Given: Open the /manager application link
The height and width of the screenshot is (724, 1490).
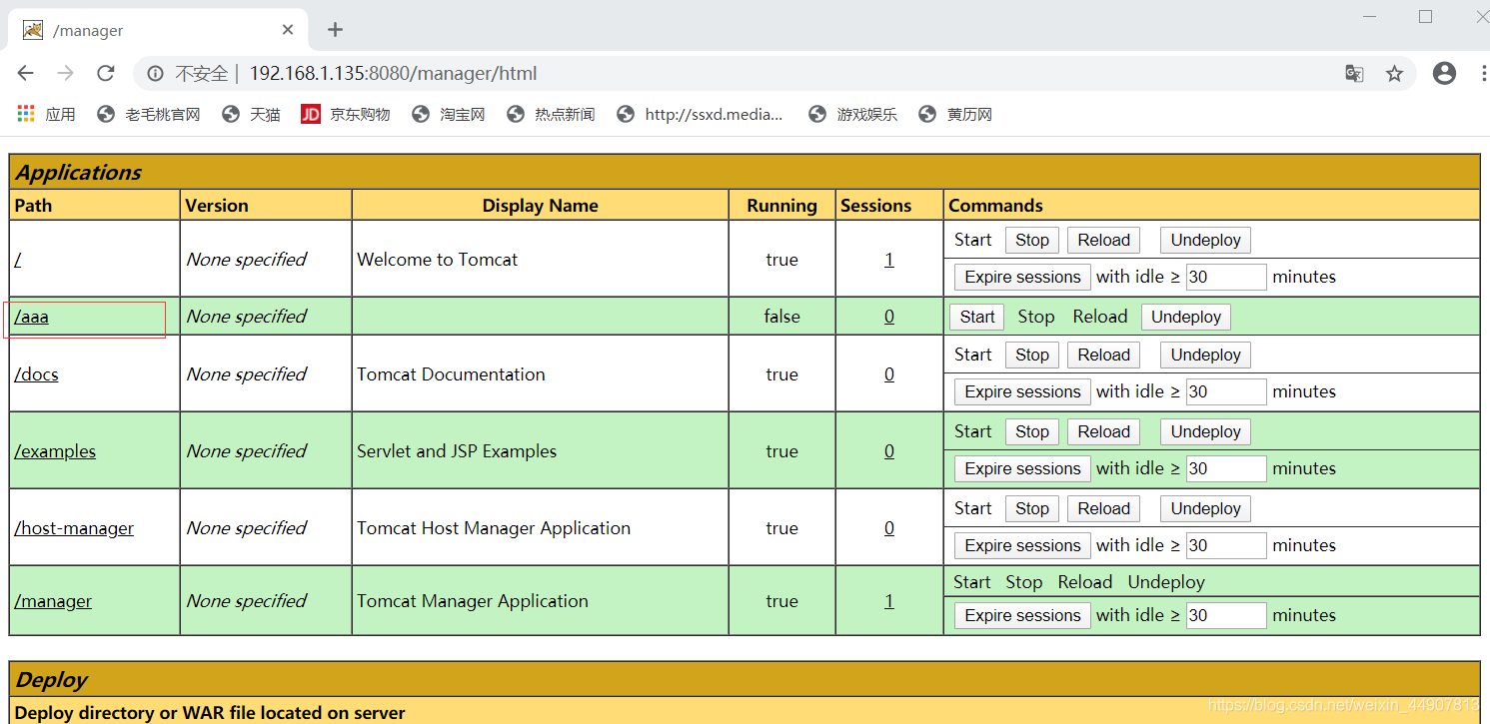Looking at the screenshot, I should coord(53,601).
